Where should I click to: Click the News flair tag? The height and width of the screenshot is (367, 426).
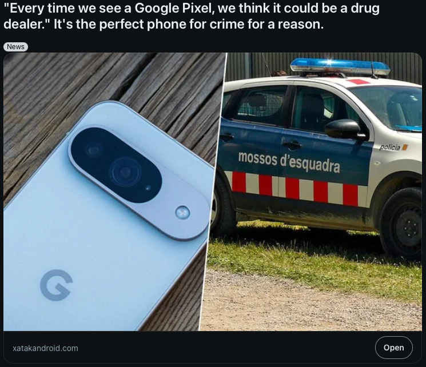tap(15, 47)
